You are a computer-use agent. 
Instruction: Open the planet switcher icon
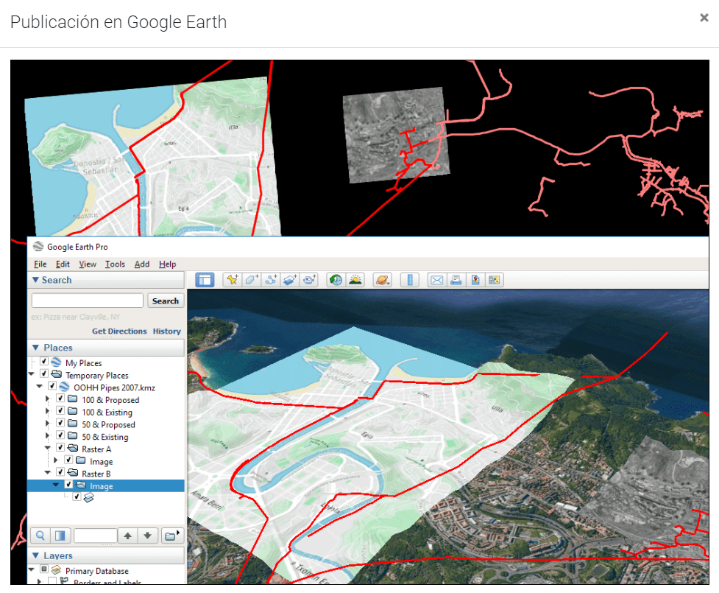pyautogui.click(x=382, y=279)
